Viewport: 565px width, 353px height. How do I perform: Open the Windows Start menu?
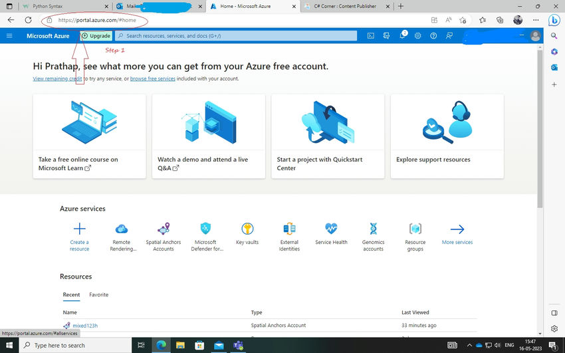click(x=9, y=345)
